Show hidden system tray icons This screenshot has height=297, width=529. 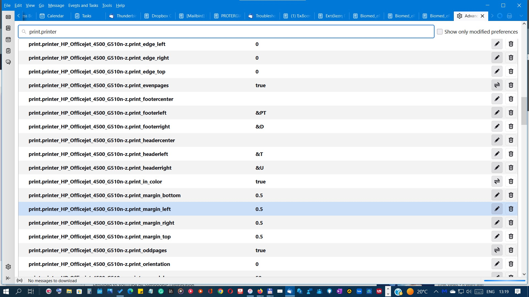coord(436,291)
